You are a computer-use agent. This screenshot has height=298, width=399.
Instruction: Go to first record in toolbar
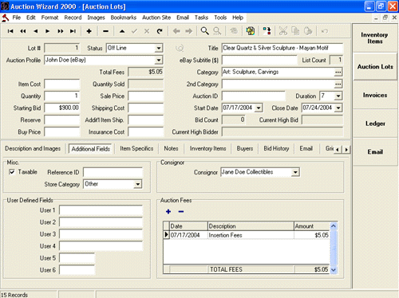[10, 31]
